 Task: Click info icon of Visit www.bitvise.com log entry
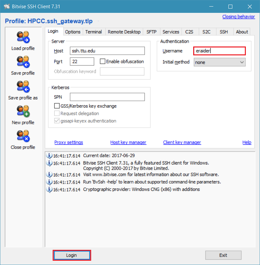click(x=49, y=175)
